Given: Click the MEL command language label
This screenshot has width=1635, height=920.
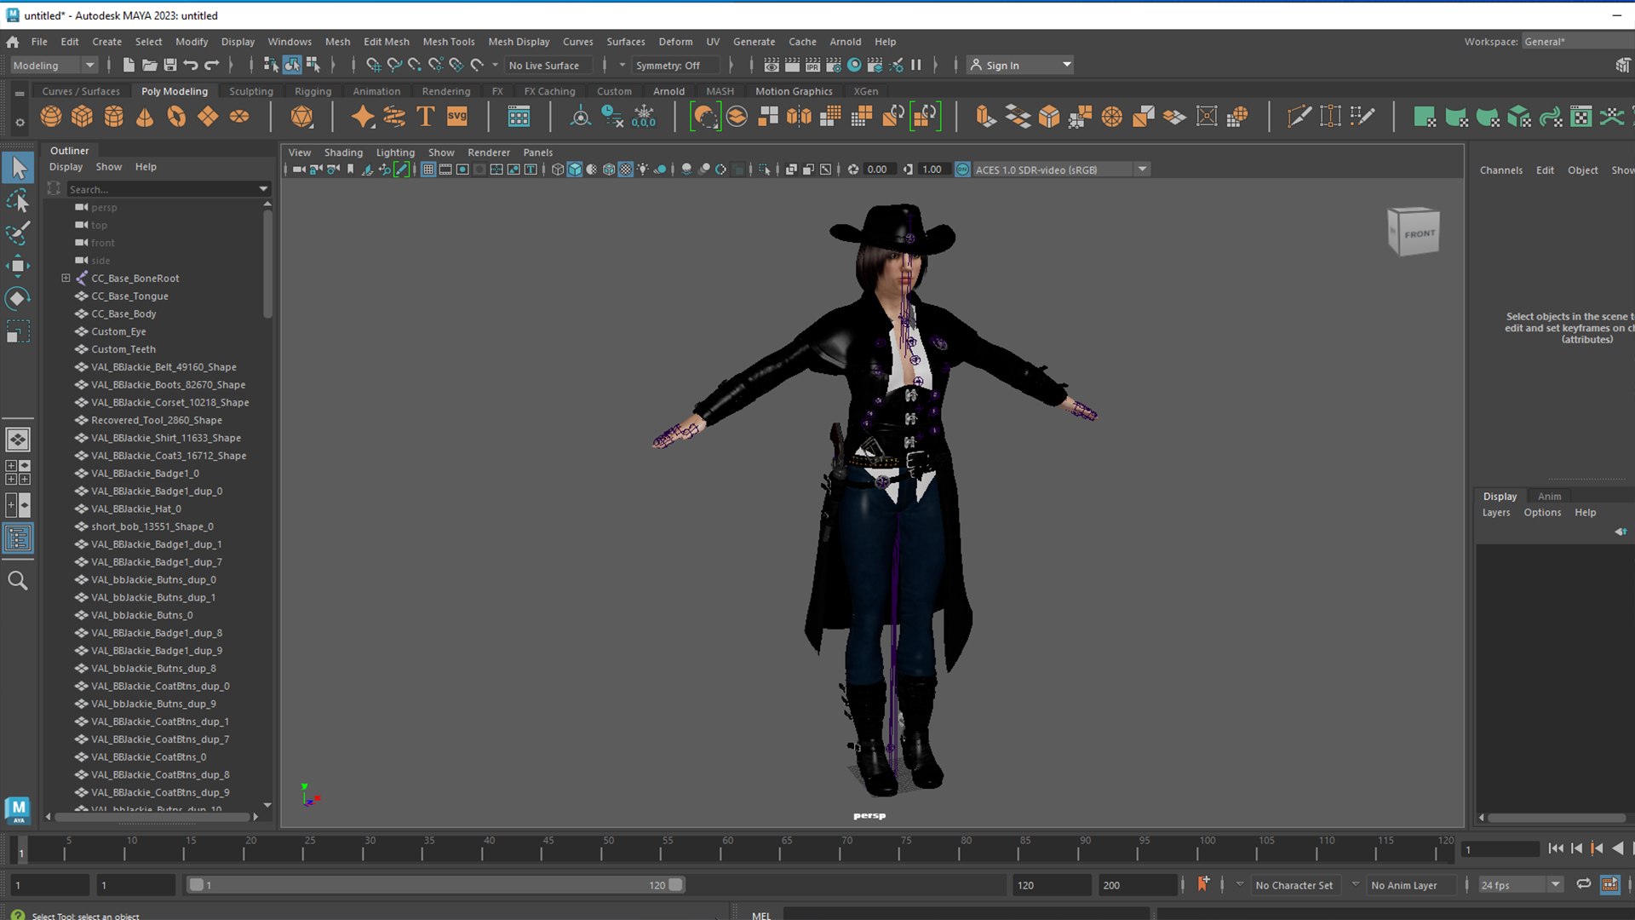Looking at the screenshot, I should tap(761, 915).
